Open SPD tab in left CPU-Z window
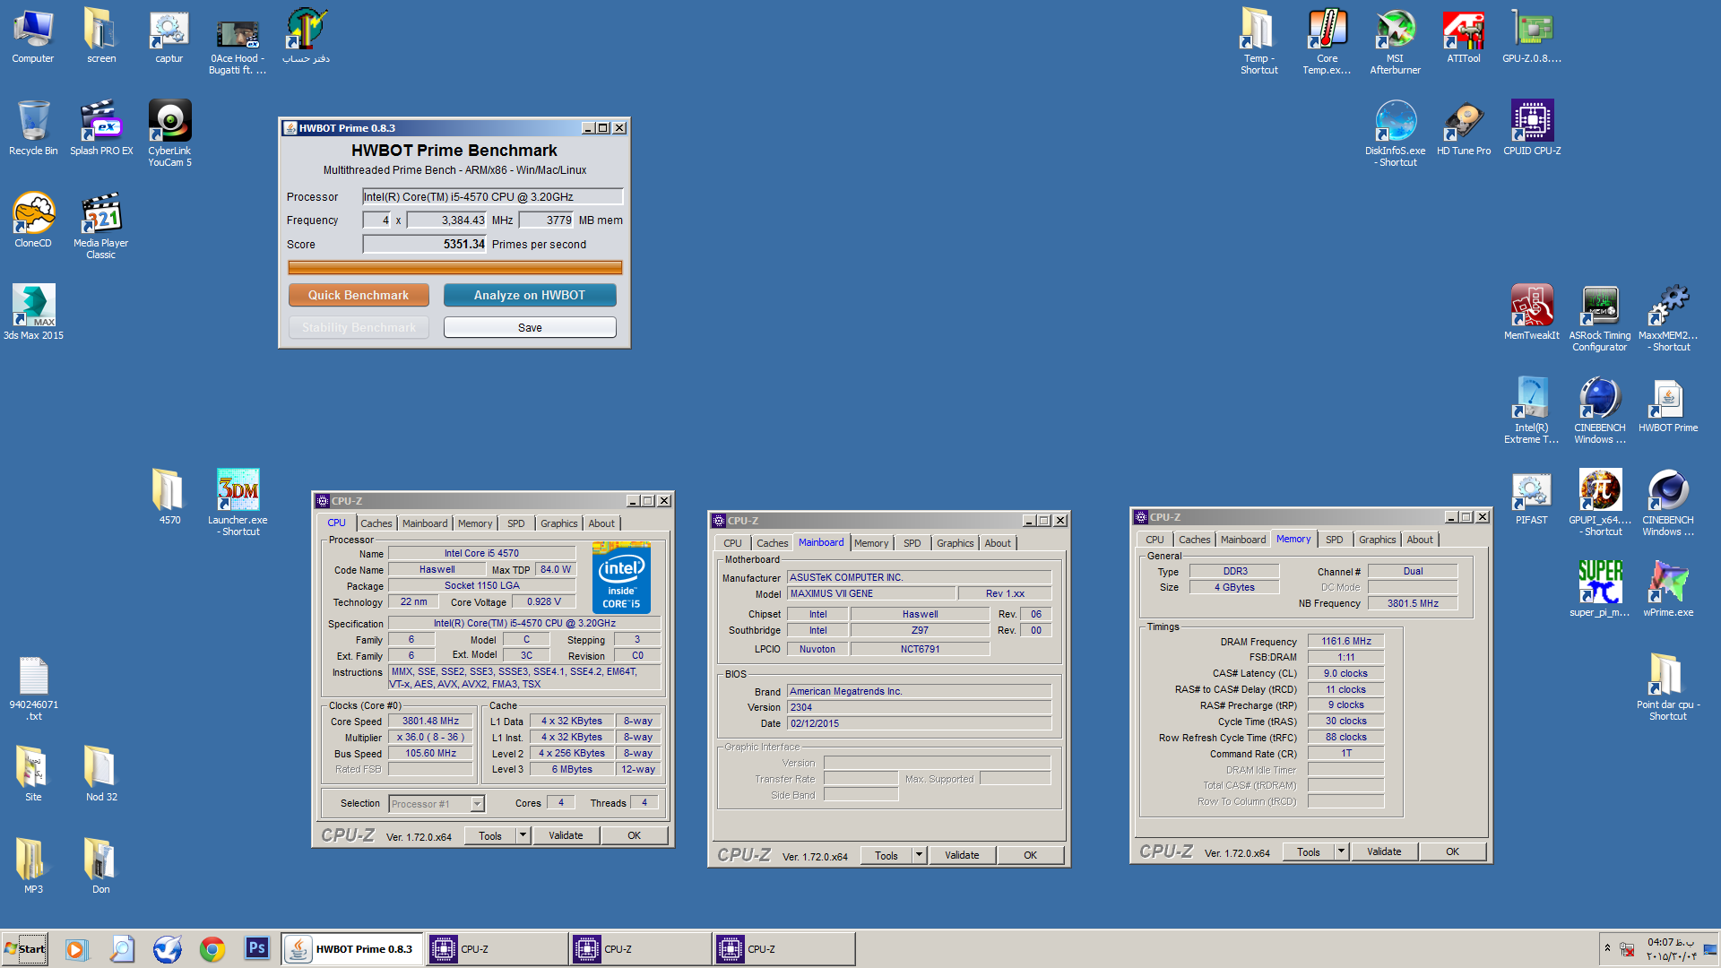This screenshot has width=1721, height=968. click(516, 523)
